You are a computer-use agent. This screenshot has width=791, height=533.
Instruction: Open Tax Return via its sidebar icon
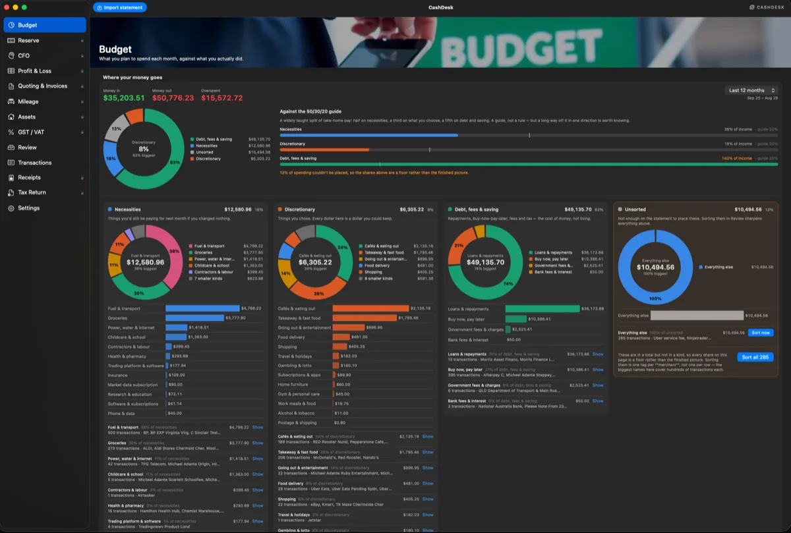(11, 192)
